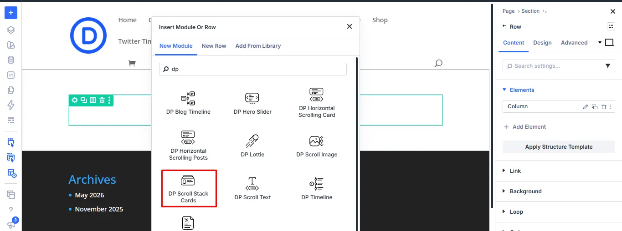This screenshot has width=622, height=231.
Task: Duplicate the Column element
Action: point(594,107)
